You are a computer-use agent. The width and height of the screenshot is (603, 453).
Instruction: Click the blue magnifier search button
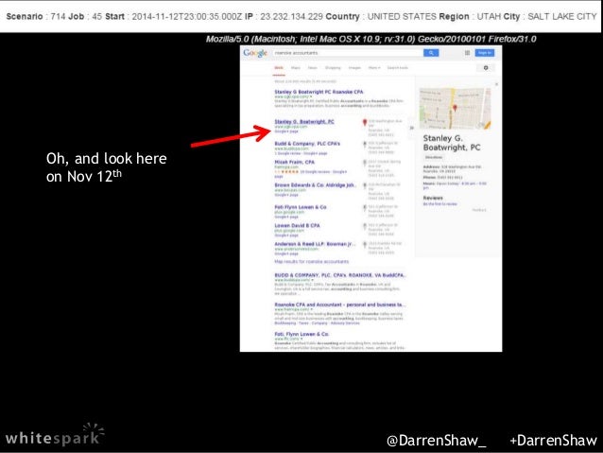click(431, 53)
